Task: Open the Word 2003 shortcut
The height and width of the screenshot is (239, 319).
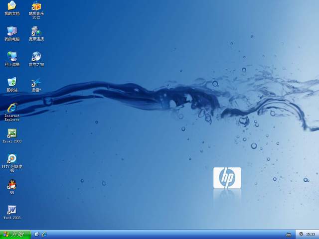Action: (x=11, y=210)
